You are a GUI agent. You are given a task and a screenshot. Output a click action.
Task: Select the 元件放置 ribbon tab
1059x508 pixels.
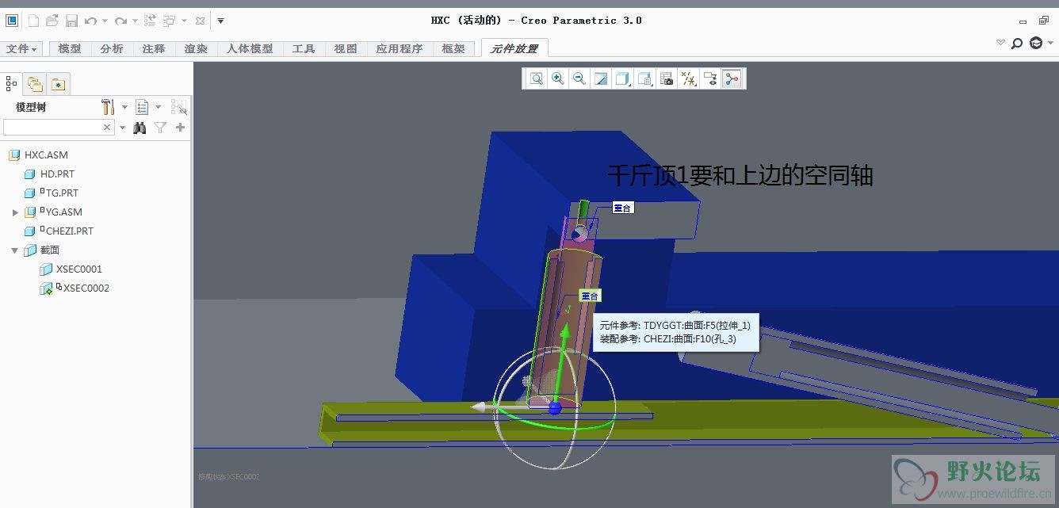(514, 48)
